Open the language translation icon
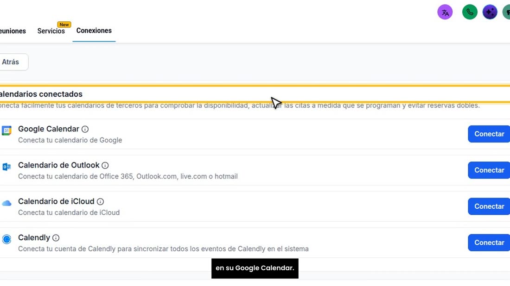The image size is (510, 286). [x=445, y=12]
